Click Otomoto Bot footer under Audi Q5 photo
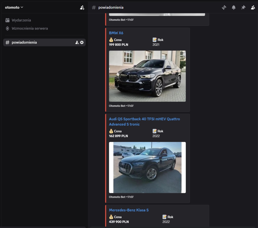This screenshot has width=258, height=228. (121, 197)
